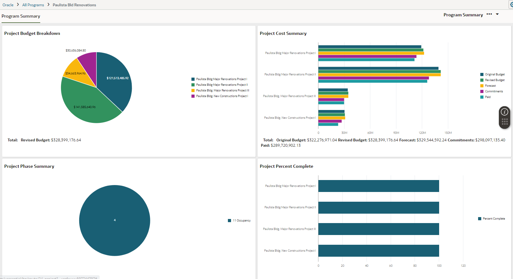Open the All Programs breadcrumb link
513x279 pixels.
[33, 5]
